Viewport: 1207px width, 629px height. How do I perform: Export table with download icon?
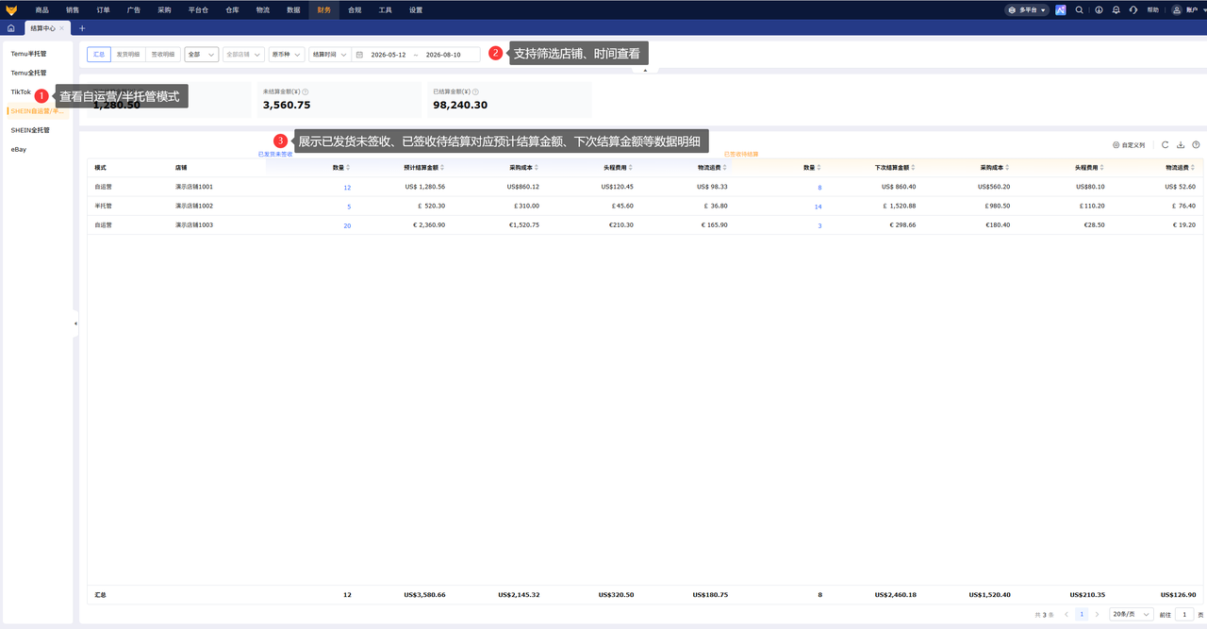click(x=1181, y=145)
